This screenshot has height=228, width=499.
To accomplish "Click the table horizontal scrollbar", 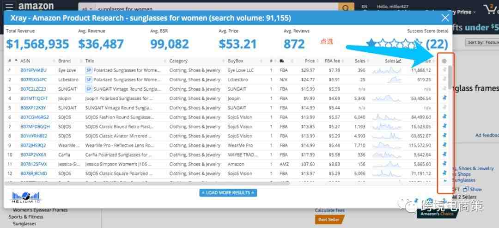I will pyautogui.click(x=147, y=183).
